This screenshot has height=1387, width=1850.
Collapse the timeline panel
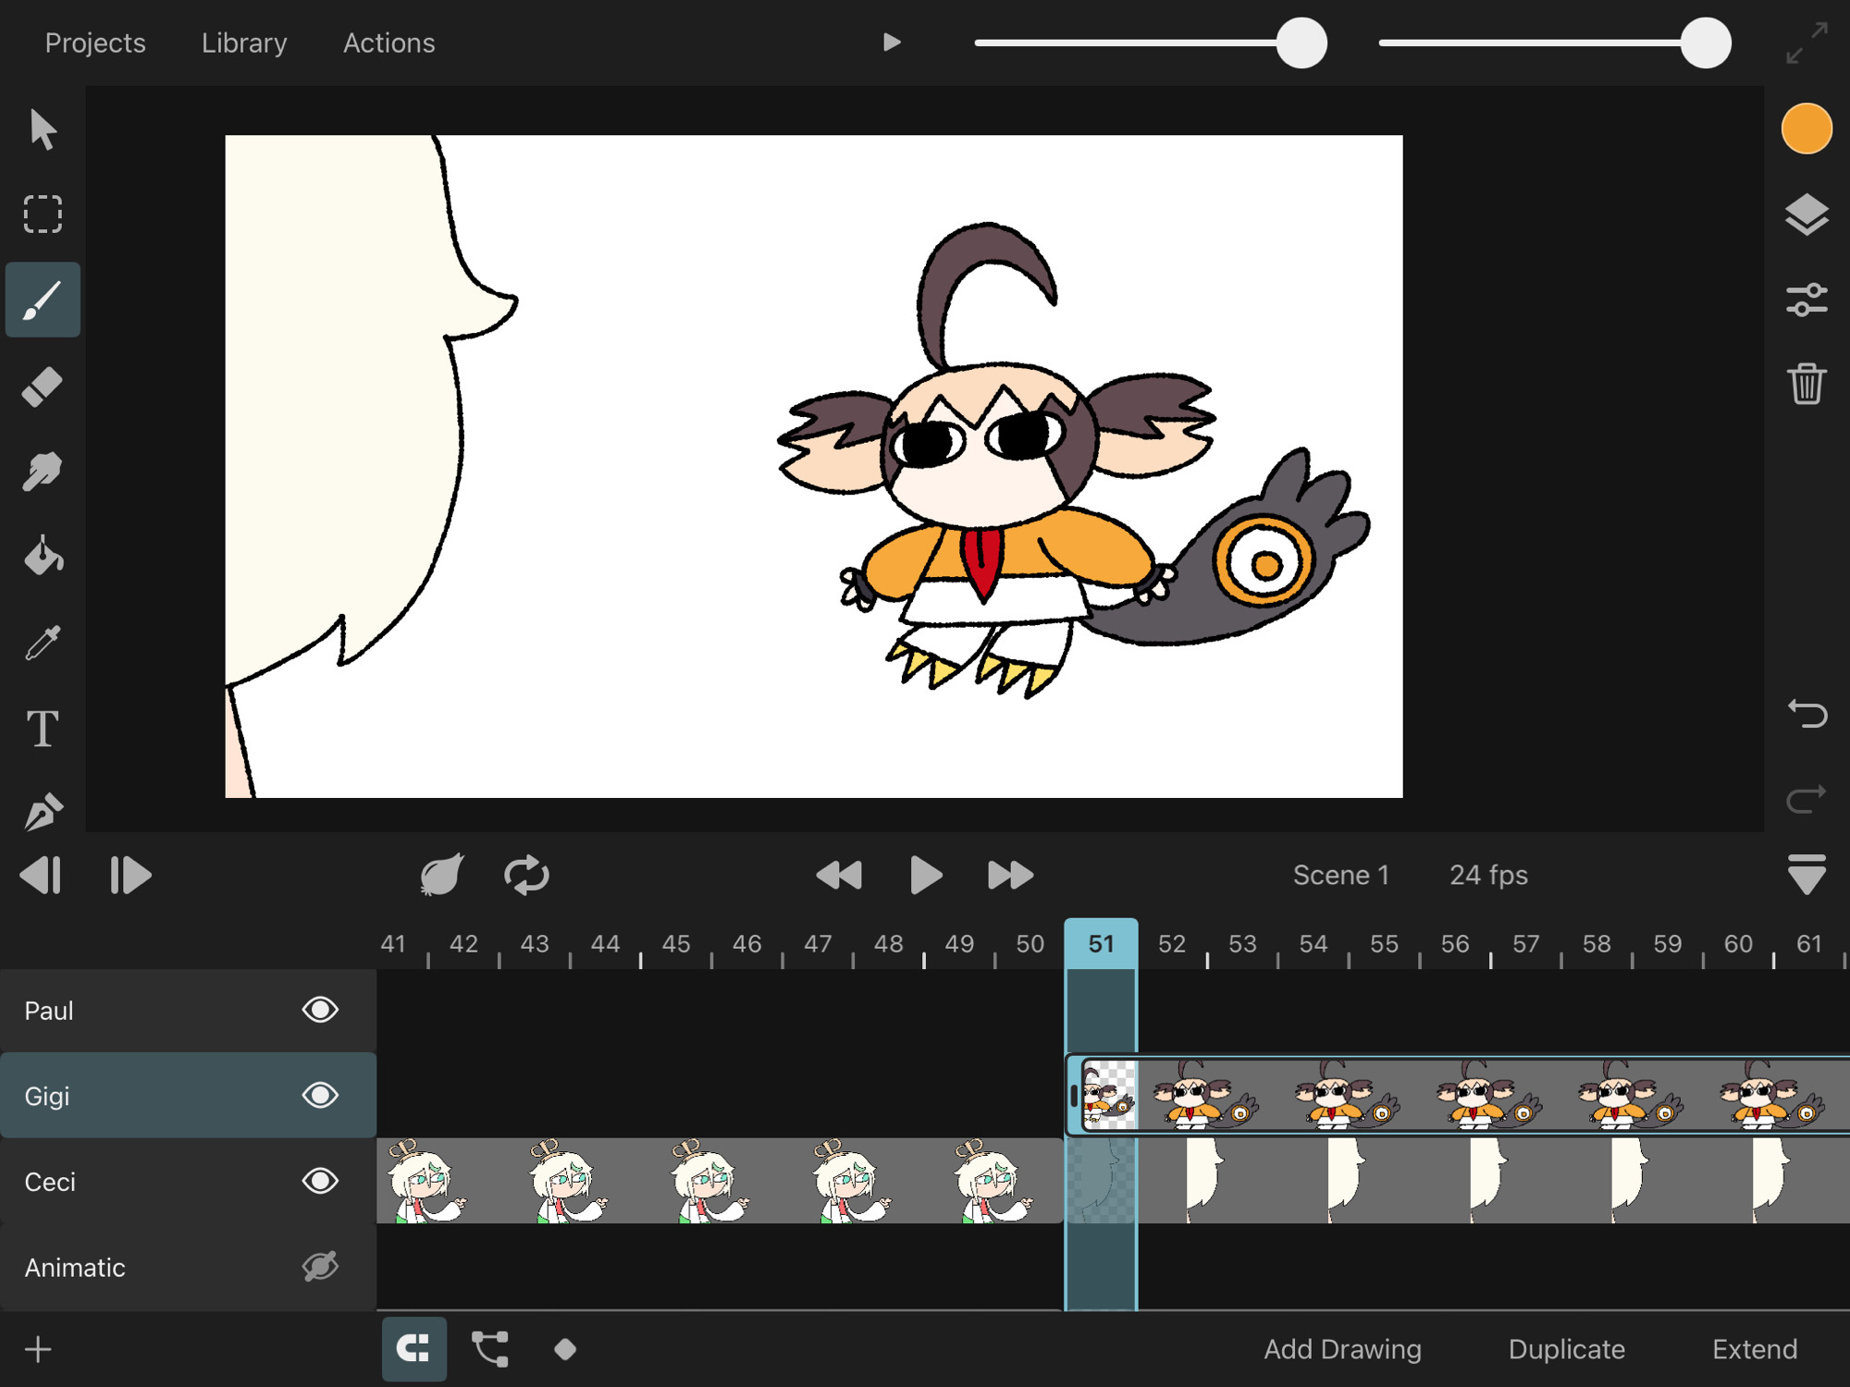click(x=1806, y=875)
